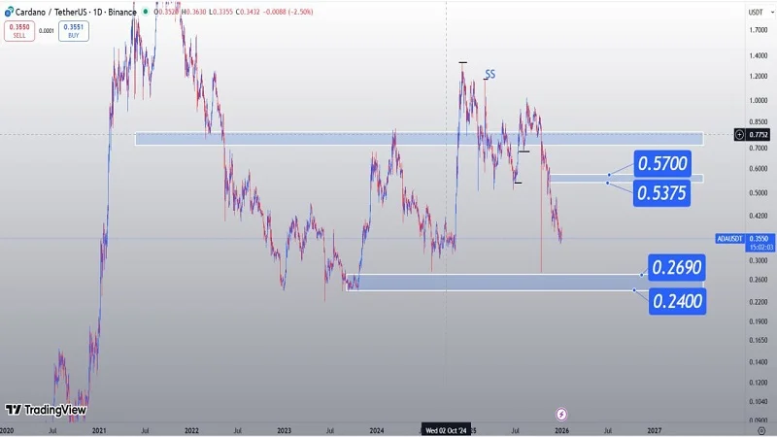Click the Cardano coin logo icon
This screenshot has width=777, height=437.
[9, 12]
